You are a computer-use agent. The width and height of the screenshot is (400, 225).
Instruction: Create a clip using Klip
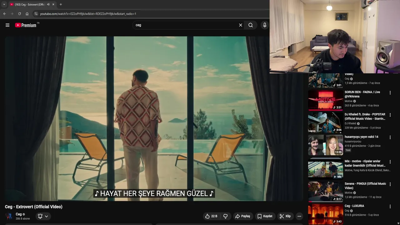point(285,216)
